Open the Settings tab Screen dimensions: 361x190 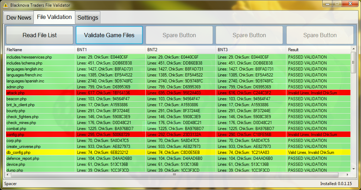click(x=88, y=18)
